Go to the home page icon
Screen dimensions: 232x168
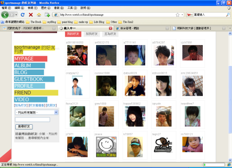click(39, 15)
